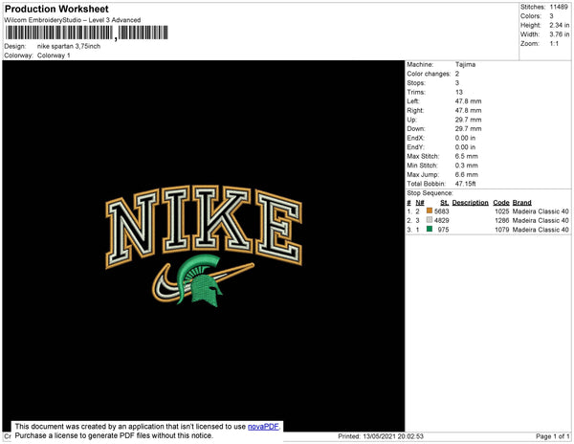The width and height of the screenshot is (574, 444).
Task: Select the Min Stitch value 0.3 mm
Action: click(467, 166)
